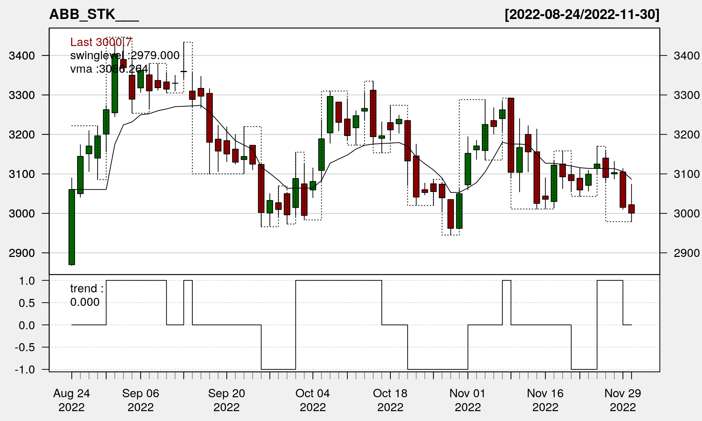The image size is (702, 421).
Task: Click the Nov 16 2022 axis label
Action: click(545, 400)
